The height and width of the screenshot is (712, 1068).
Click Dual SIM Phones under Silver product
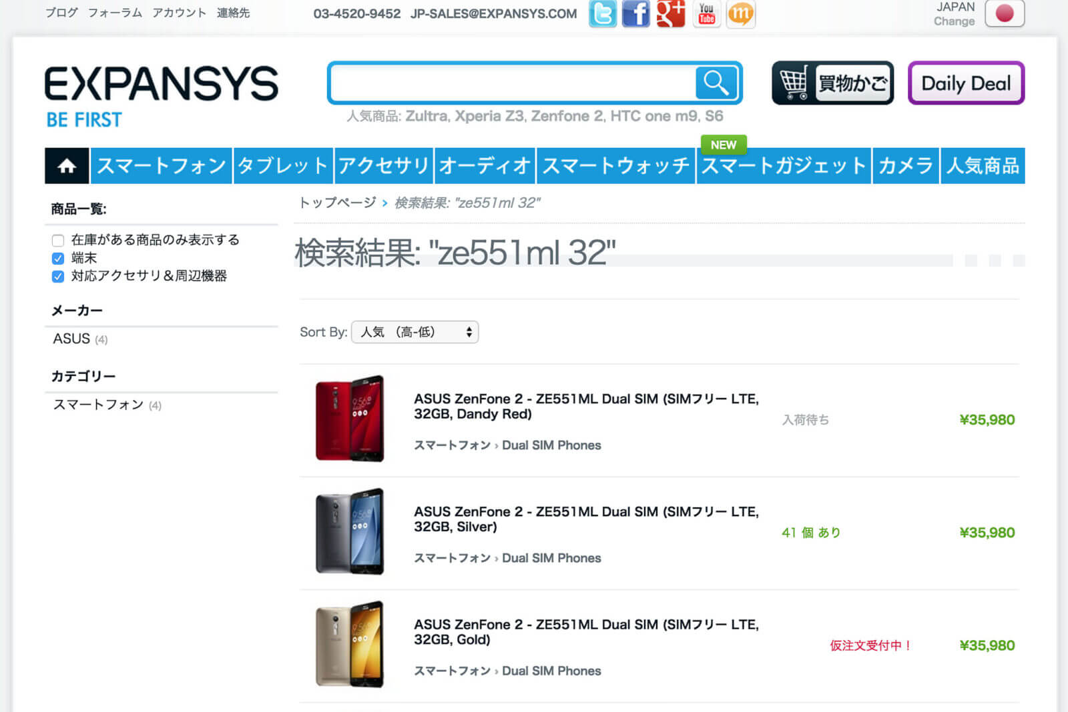[x=551, y=558]
